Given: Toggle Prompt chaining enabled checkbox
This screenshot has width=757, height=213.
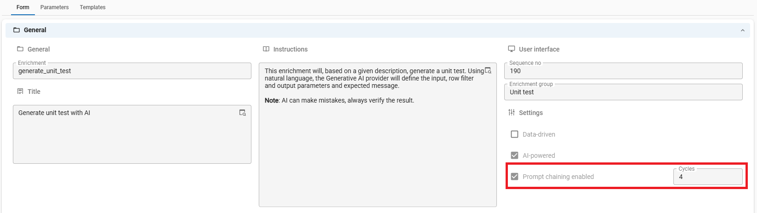Looking at the screenshot, I should coord(515,177).
